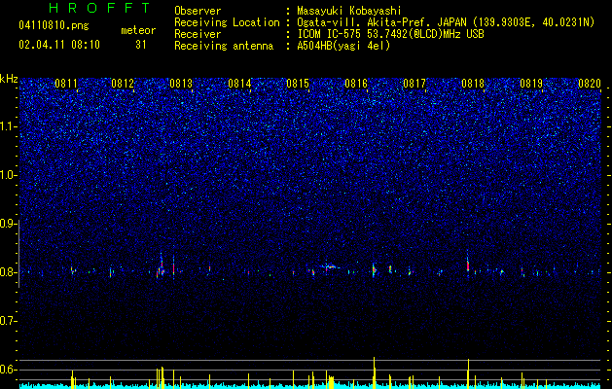Click the yellow power spike just before 0818
The image size is (612, 389).
click(468, 373)
